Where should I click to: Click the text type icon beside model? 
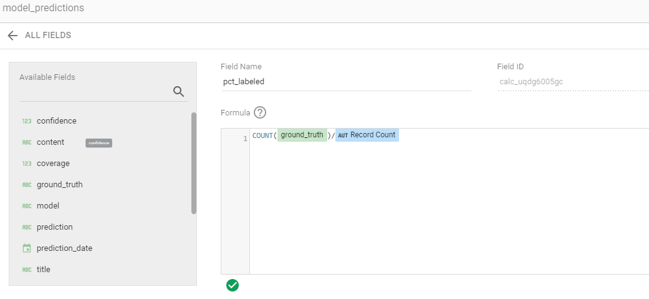coord(27,206)
